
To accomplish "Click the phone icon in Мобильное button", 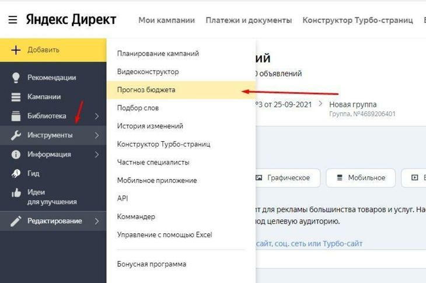I will (x=339, y=177).
